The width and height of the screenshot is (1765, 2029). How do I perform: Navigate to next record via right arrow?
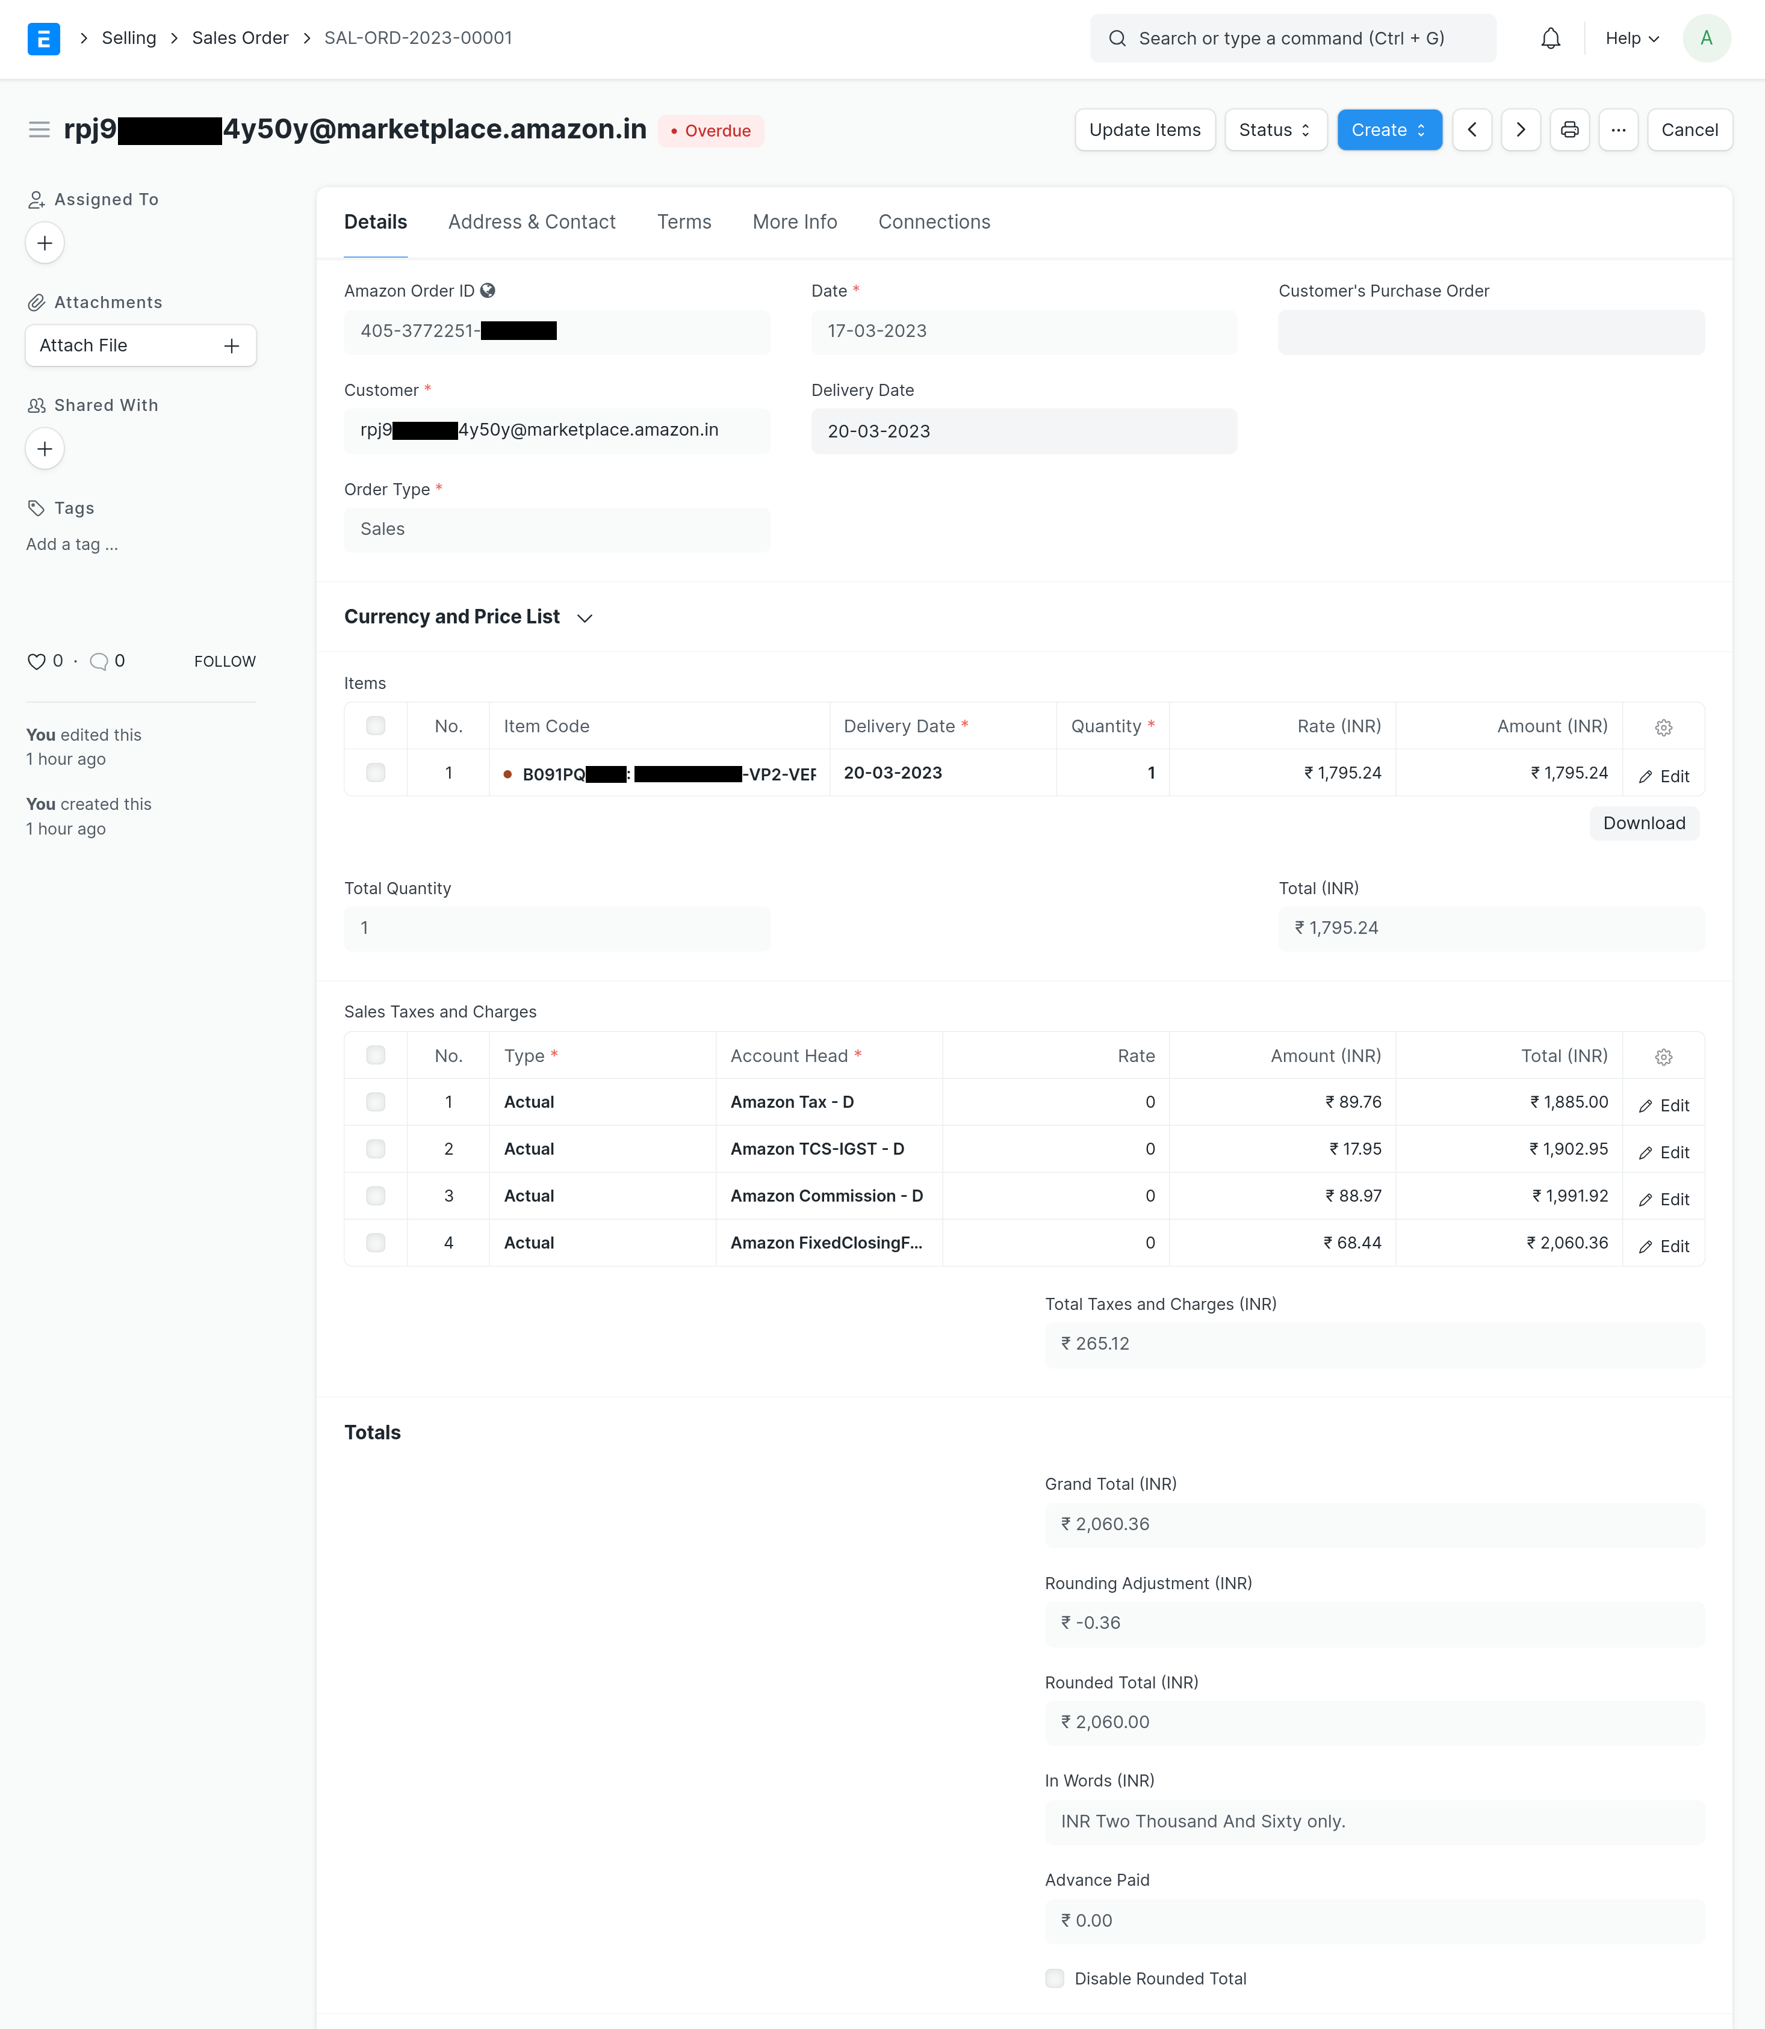coord(1521,129)
